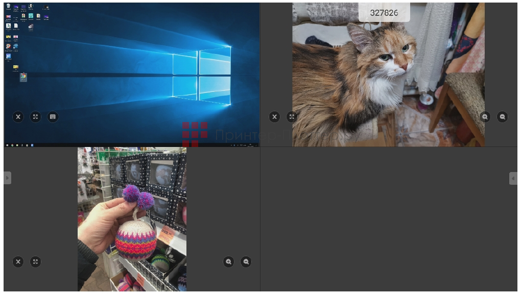Zoom in on the knitted ornament pane

click(228, 262)
